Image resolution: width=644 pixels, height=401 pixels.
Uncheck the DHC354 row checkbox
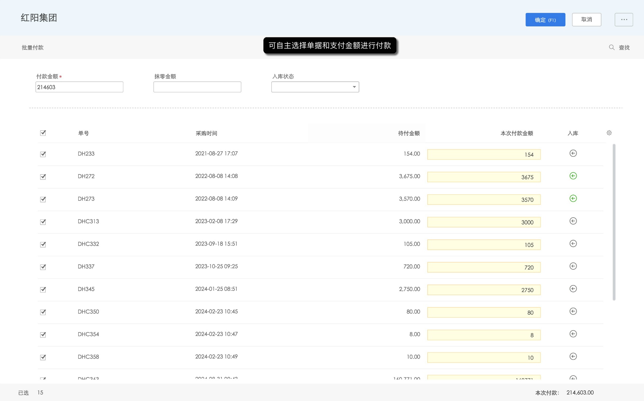point(43,334)
